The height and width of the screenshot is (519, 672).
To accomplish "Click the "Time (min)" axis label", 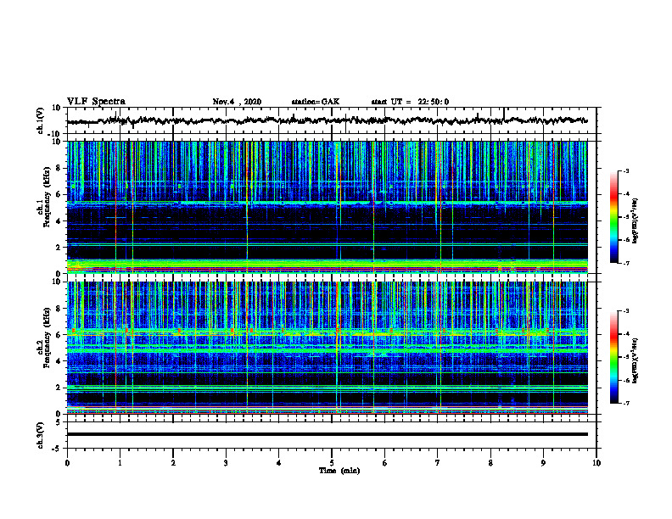I will pyautogui.click(x=339, y=471).
